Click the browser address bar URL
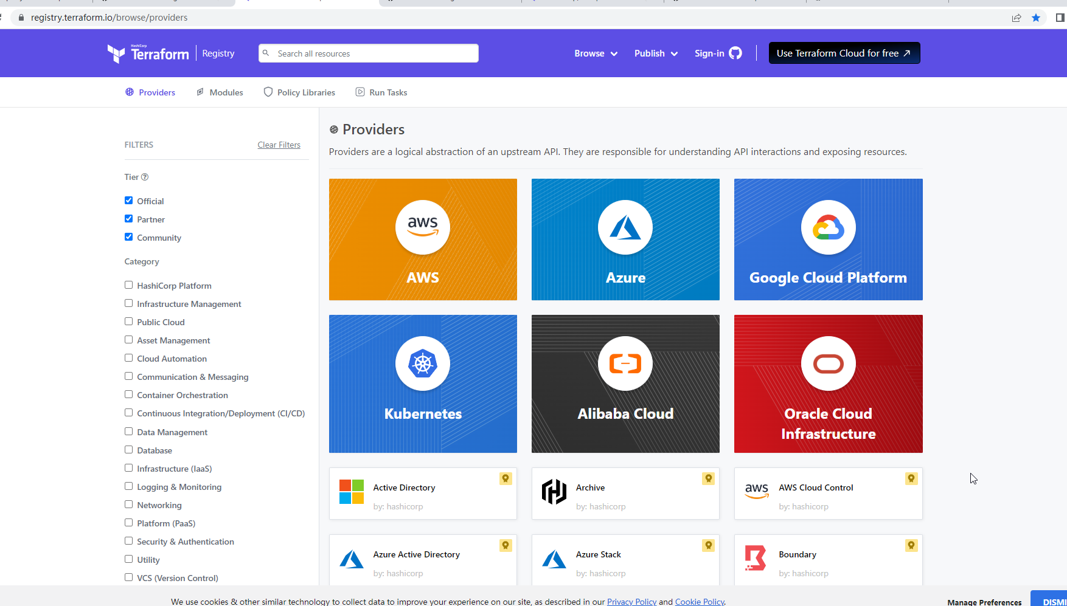Screen dimensions: 1067x606 coord(109,18)
